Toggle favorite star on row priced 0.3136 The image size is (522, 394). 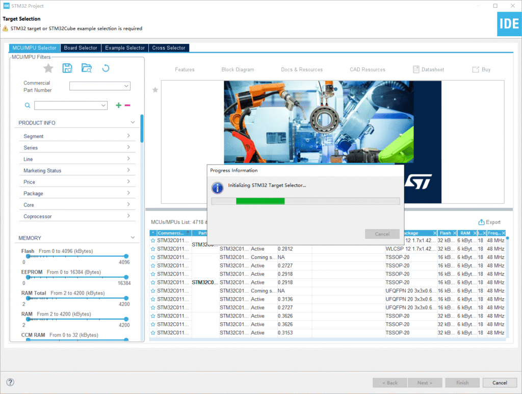tap(153, 299)
